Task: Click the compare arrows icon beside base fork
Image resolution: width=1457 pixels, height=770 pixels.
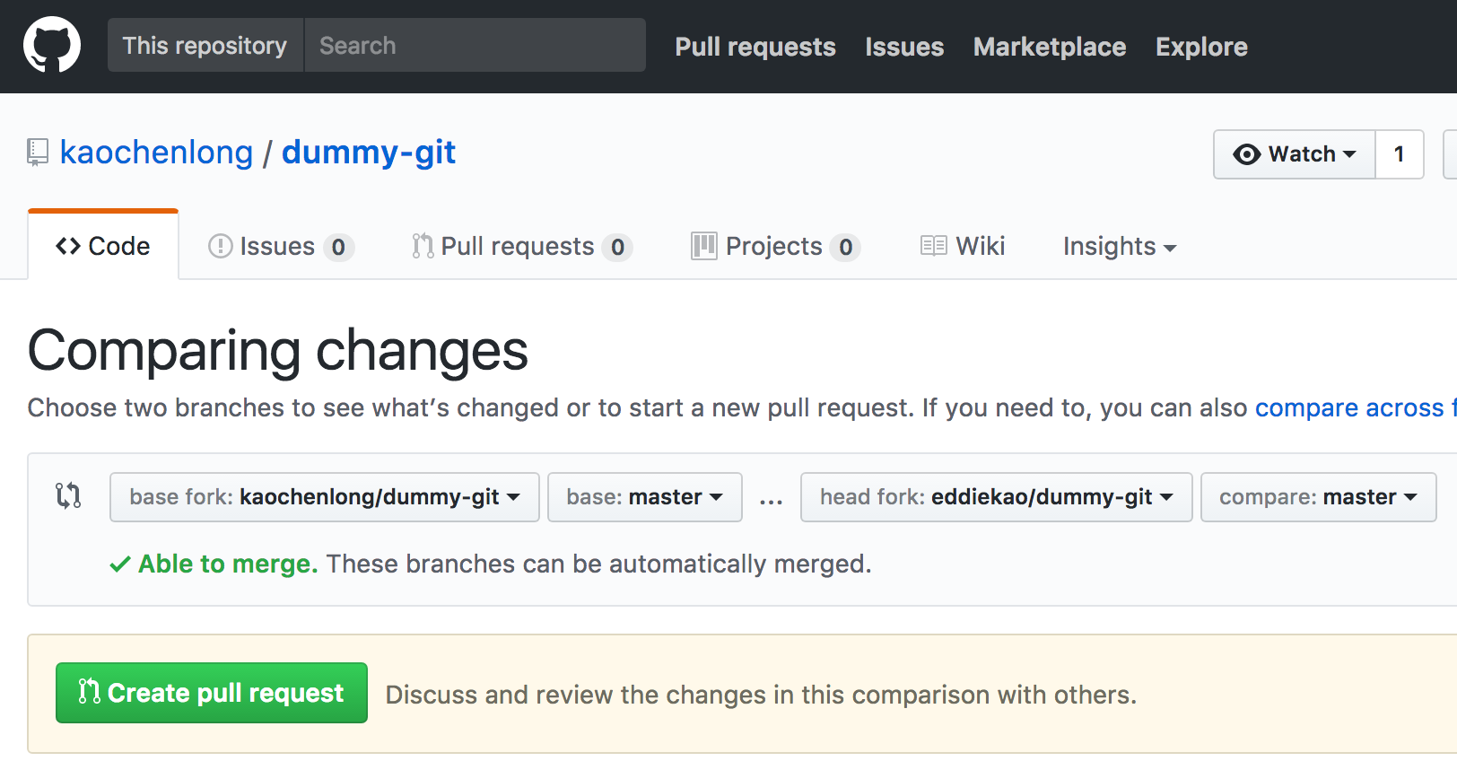Action: click(x=68, y=495)
